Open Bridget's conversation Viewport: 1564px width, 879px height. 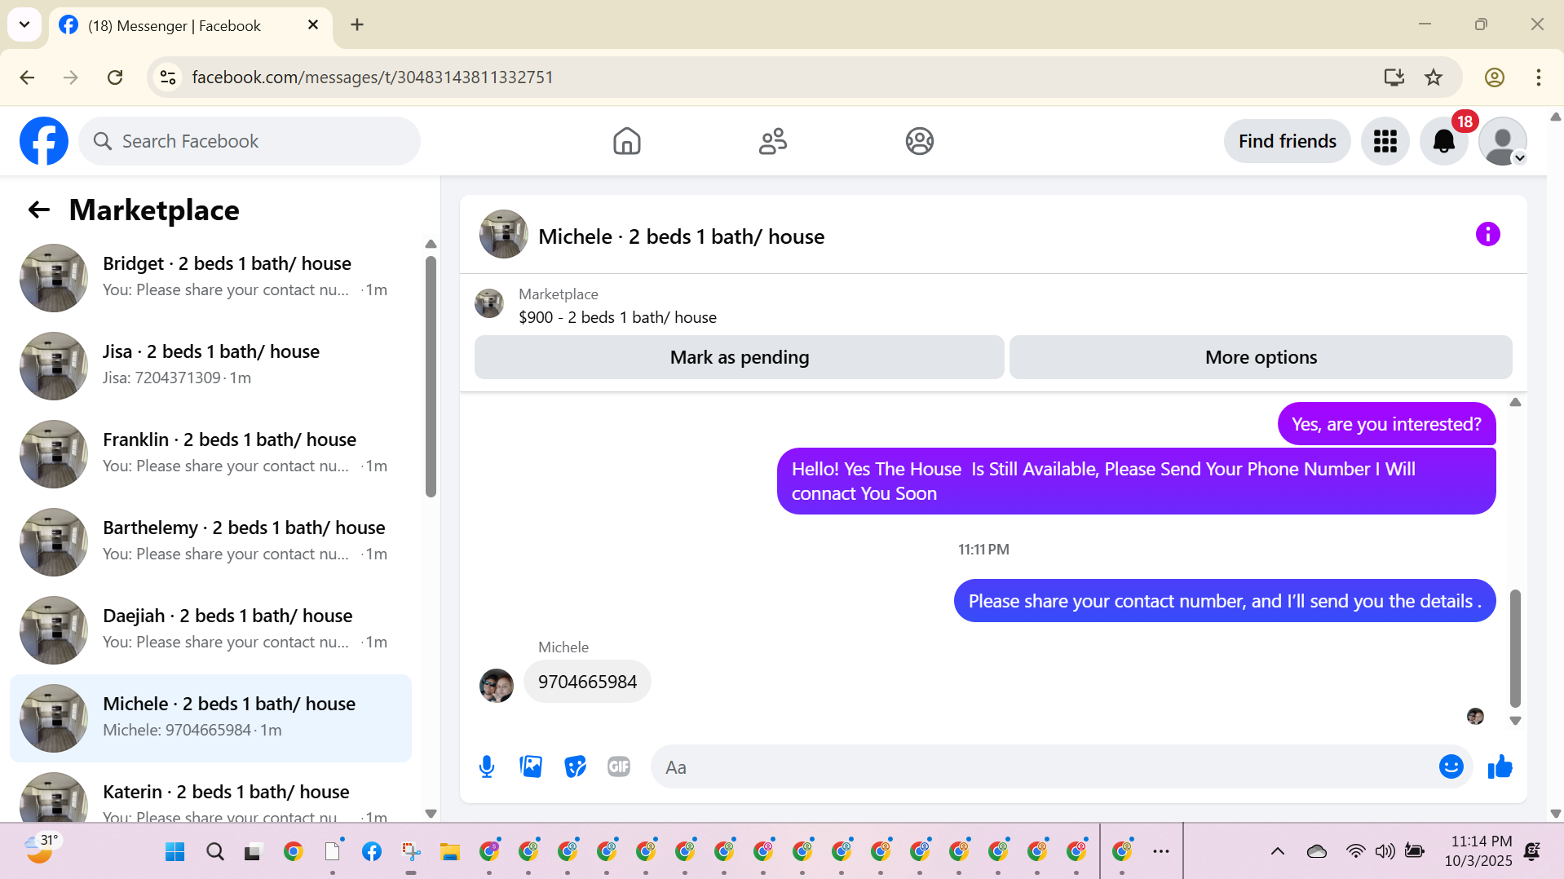tap(210, 277)
